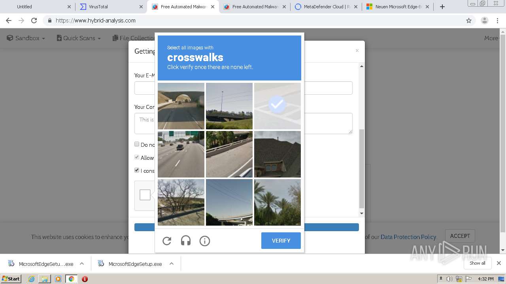Image resolution: width=506 pixels, height=284 pixels.
Task: Open media player from taskbar
Action: pos(58,279)
